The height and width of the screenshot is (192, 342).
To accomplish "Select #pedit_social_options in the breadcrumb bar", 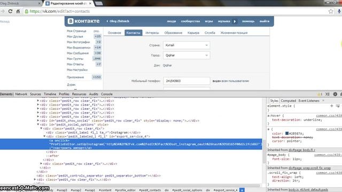I will (x=187, y=190).
